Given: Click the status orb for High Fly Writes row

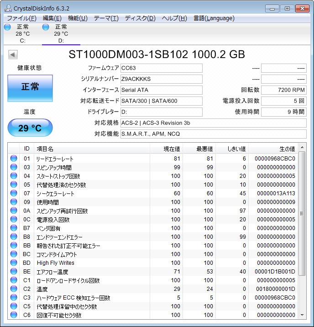Looking at the screenshot, I should click(x=14, y=263).
